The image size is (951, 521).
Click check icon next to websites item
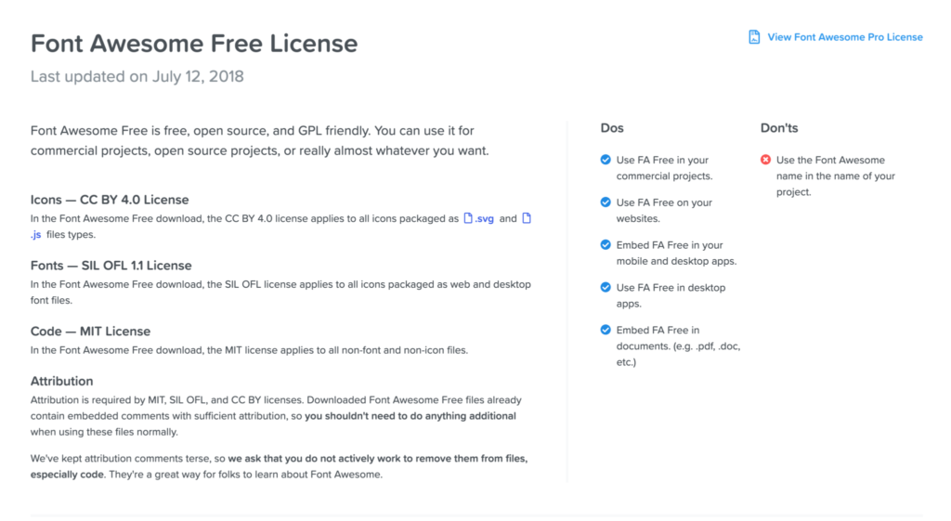(606, 202)
